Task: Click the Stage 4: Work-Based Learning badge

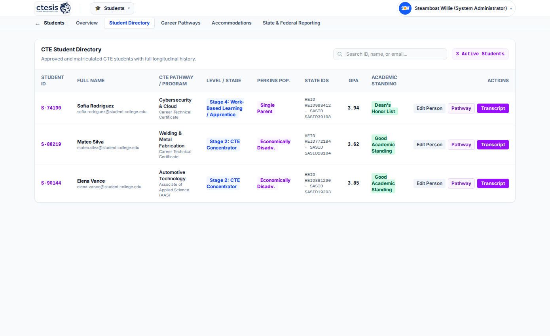Action: point(225,108)
